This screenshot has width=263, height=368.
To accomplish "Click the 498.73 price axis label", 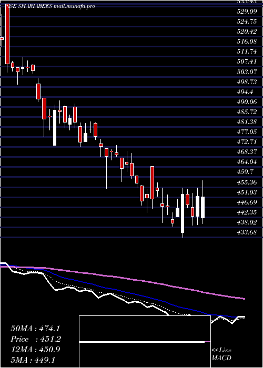I will [246, 82].
